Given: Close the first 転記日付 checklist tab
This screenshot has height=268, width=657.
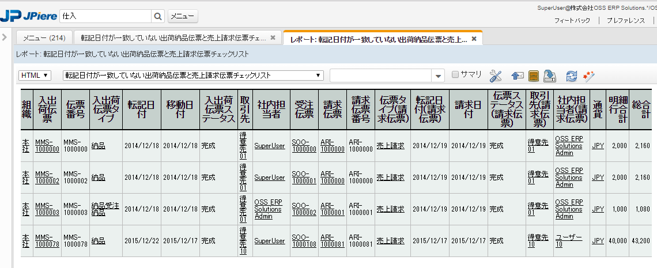Looking at the screenshot, I should [x=273, y=37].
